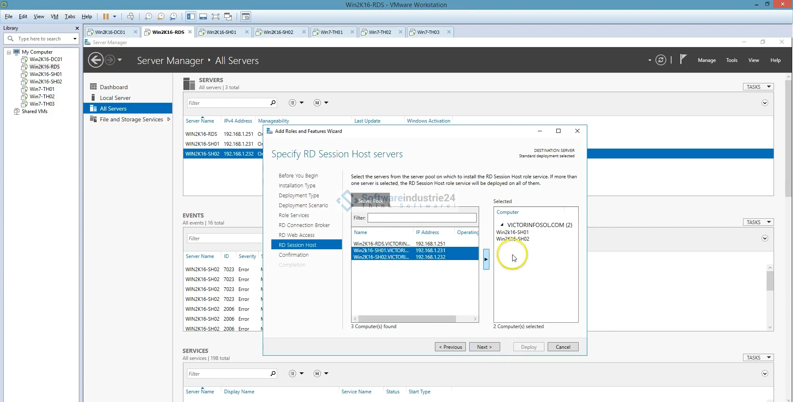
Task: Click the Server Pool filter text box
Action: [422, 218]
